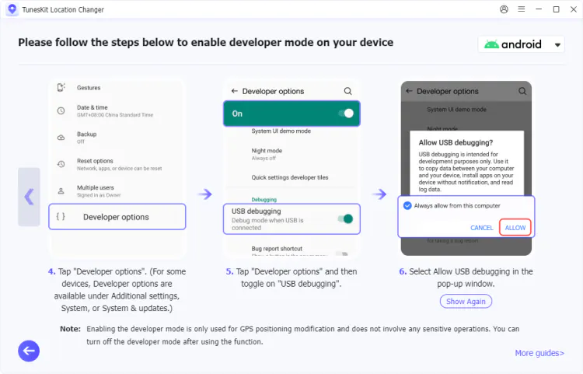Viewport: 583px width, 374px height.
Task: Open the hamburger menu in title bar
Action: point(522,9)
